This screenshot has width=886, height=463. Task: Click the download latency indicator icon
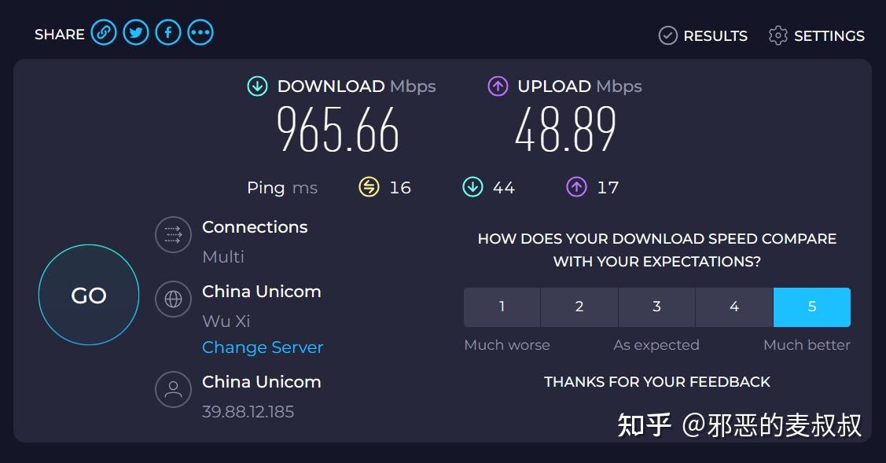pyautogui.click(x=473, y=187)
